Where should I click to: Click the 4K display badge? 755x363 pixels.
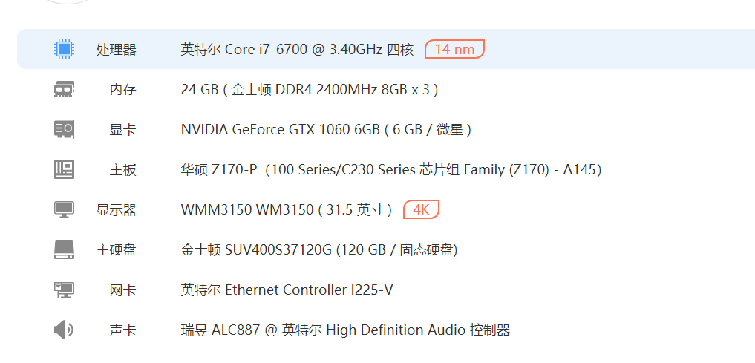click(x=421, y=210)
